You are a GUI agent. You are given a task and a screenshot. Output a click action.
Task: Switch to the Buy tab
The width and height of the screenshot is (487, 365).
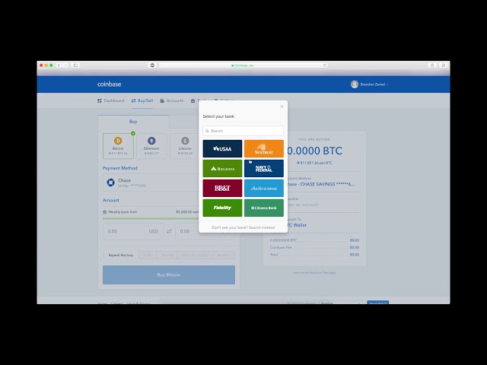point(133,122)
